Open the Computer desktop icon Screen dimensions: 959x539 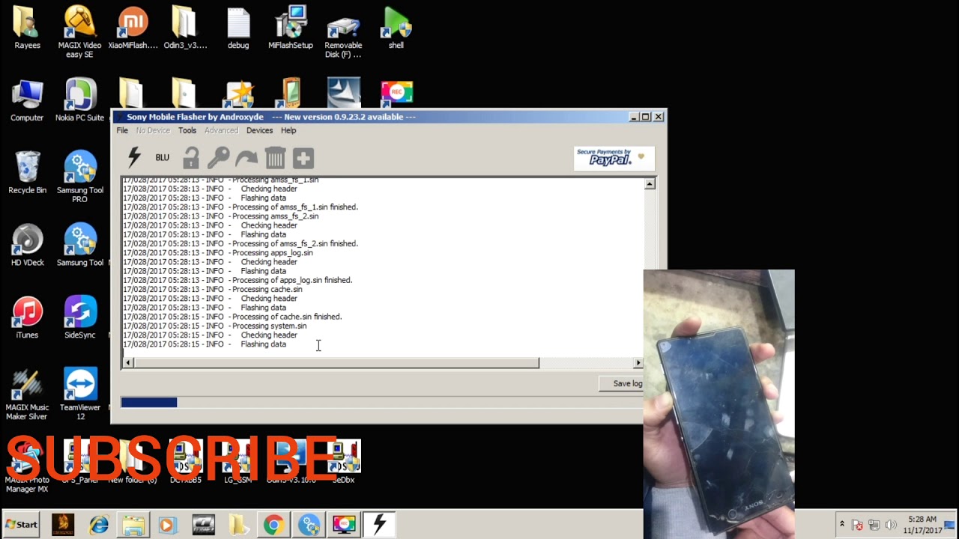pos(27,100)
